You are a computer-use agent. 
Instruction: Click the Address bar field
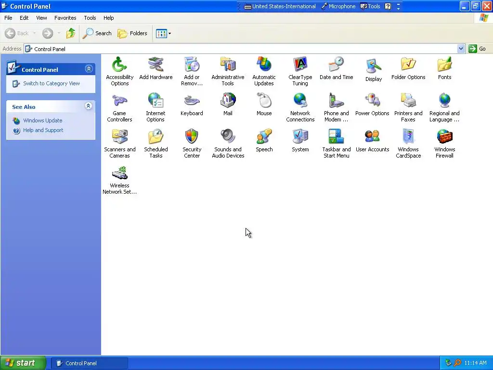(241, 49)
